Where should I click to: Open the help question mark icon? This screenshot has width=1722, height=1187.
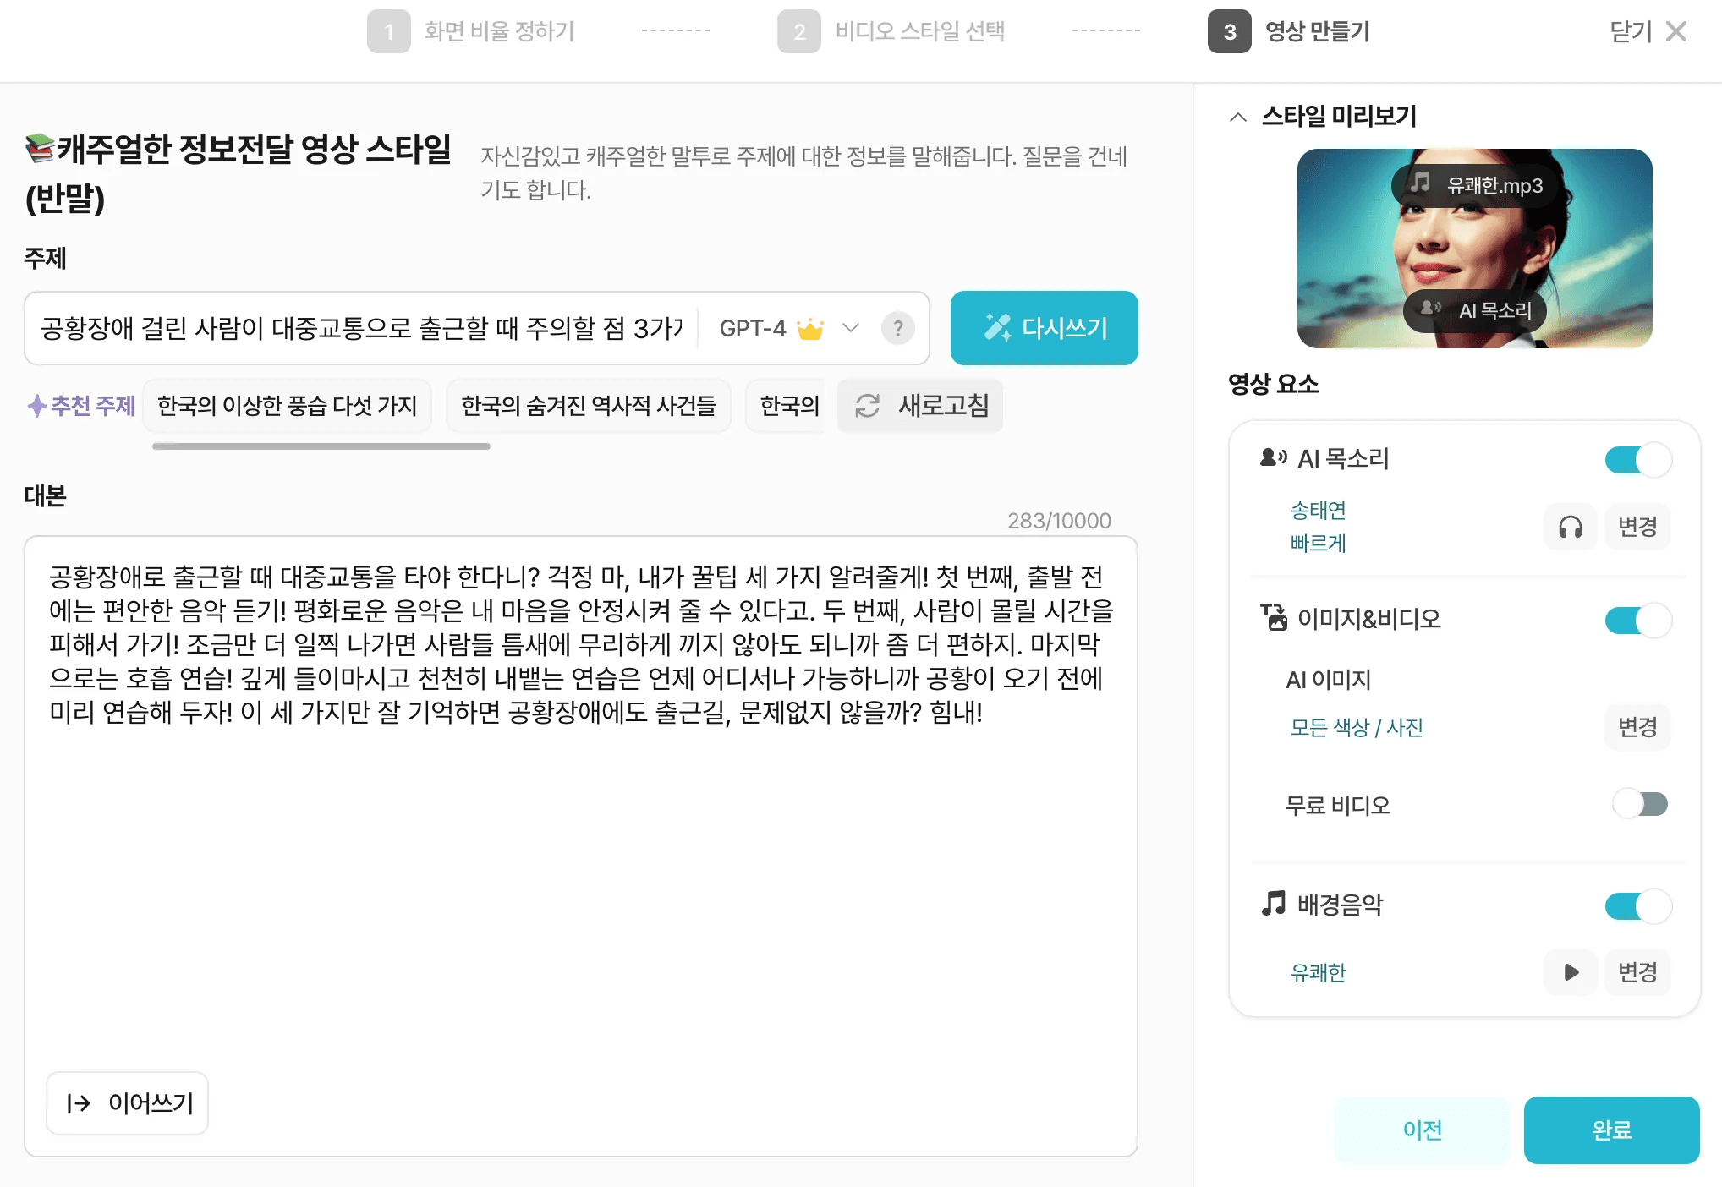click(898, 329)
